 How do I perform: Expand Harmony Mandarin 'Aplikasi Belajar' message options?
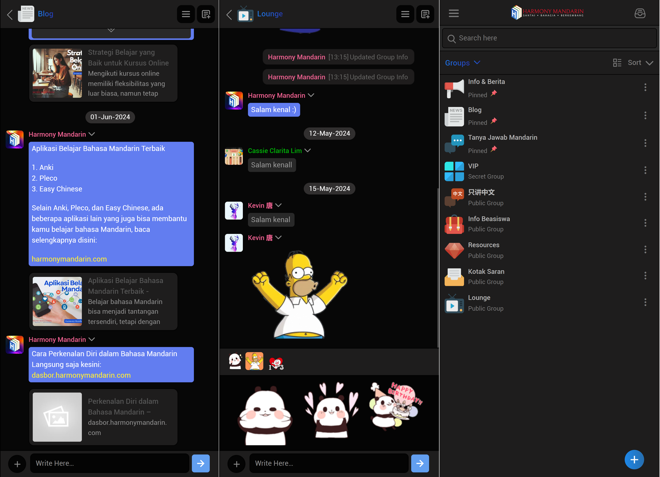(x=92, y=134)
